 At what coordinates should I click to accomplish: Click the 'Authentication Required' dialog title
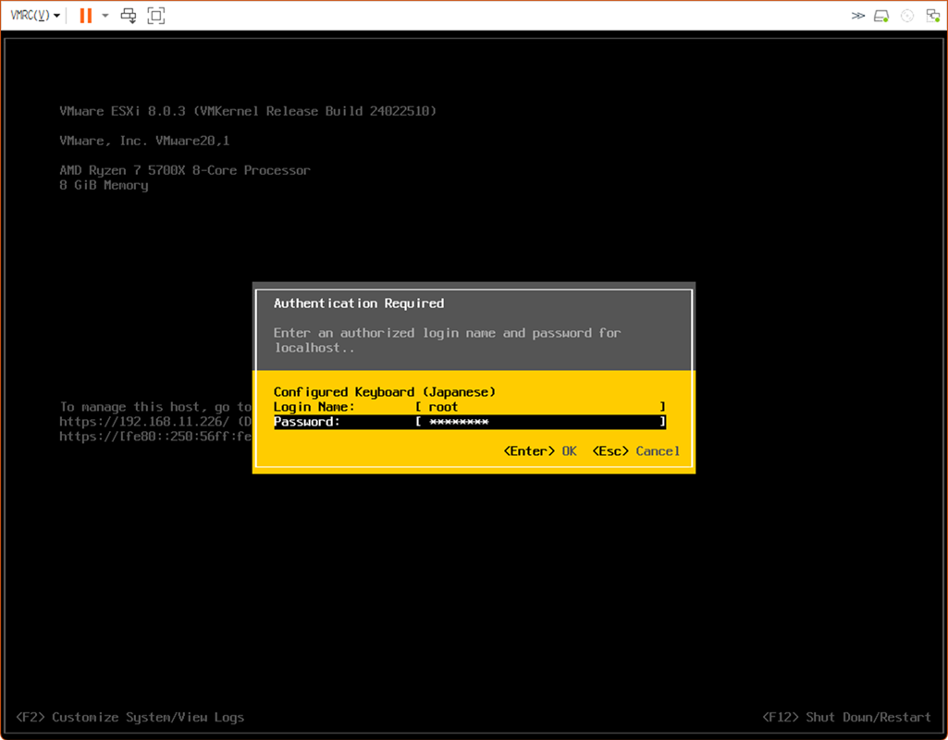coord(359,303)
